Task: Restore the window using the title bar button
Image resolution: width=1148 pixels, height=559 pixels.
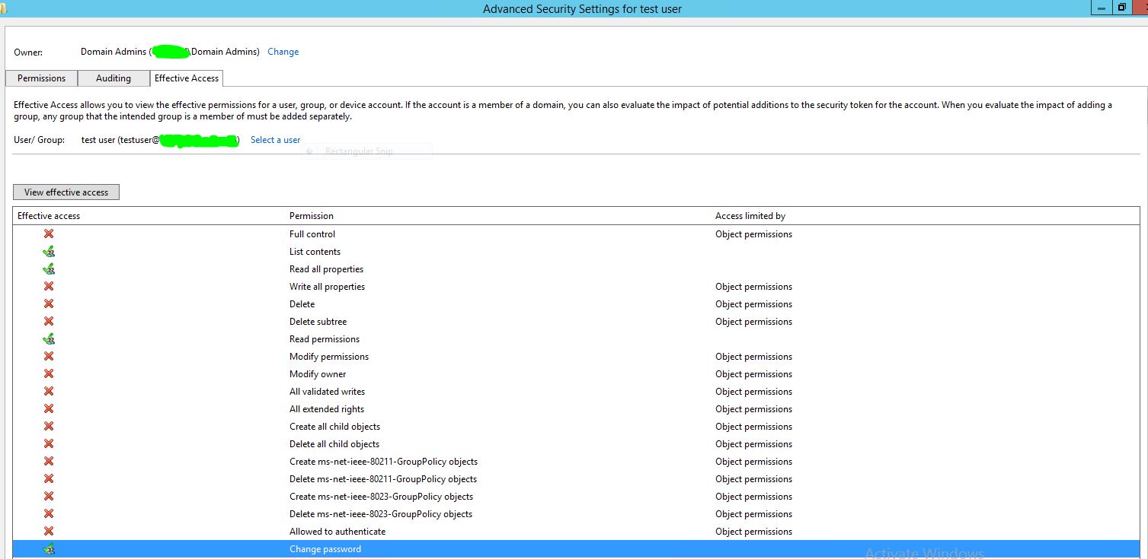Action: tap(1121, 8)
